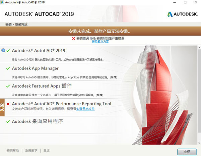Open the 安装日志文件 link
Viewport: 201px width, 156px height.
pyautogui.click(x=85, y=109)
